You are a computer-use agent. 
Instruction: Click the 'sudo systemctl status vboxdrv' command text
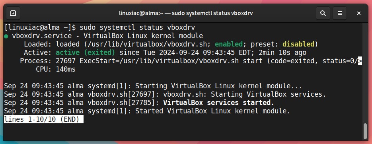coord(137,27)
